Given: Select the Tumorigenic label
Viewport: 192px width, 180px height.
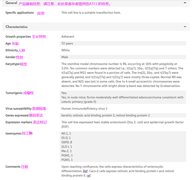Looking at the screenshot, I should (14, 93).
